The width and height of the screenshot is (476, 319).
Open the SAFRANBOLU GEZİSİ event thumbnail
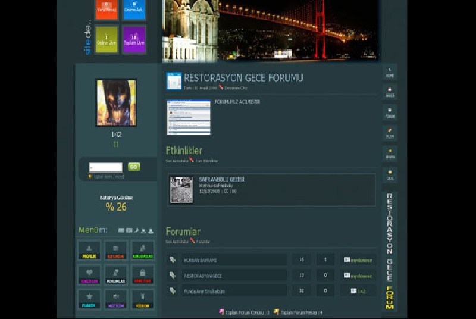coord(181,190)
